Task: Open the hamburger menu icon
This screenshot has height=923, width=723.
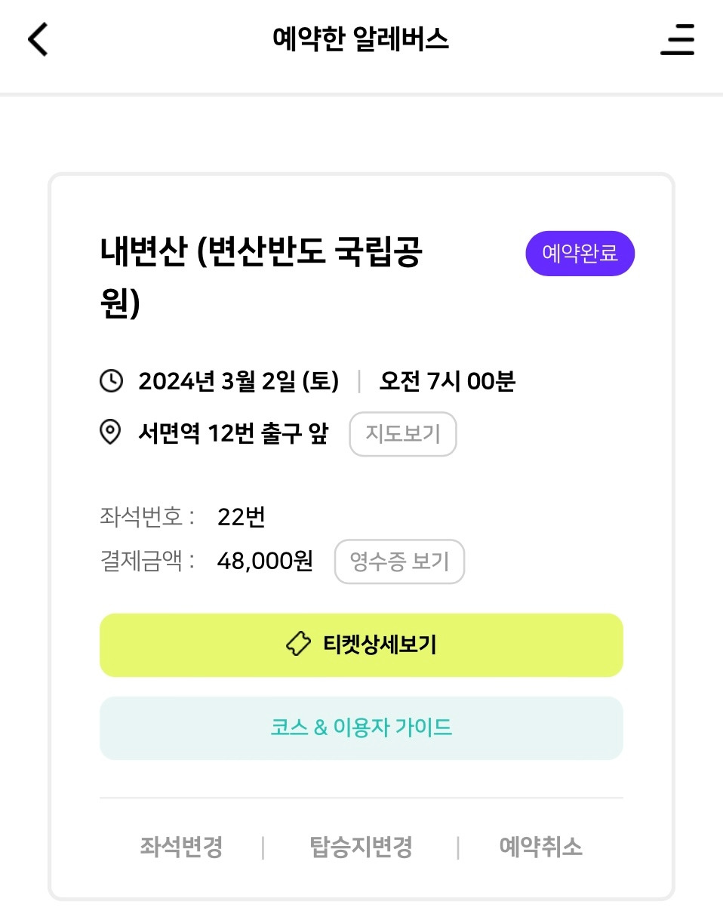Action: point(678,39)
